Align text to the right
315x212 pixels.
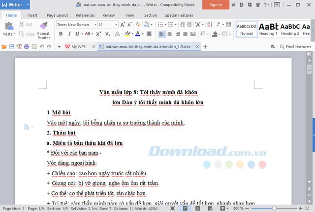coord(178,34)
